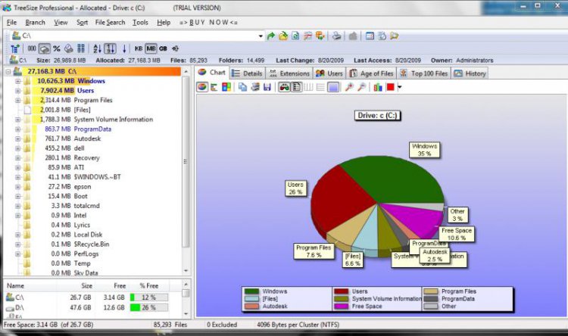568x336 pixels.
Task: Open the Branch menu
Action: pyautogui.click(x=35, y=23)
